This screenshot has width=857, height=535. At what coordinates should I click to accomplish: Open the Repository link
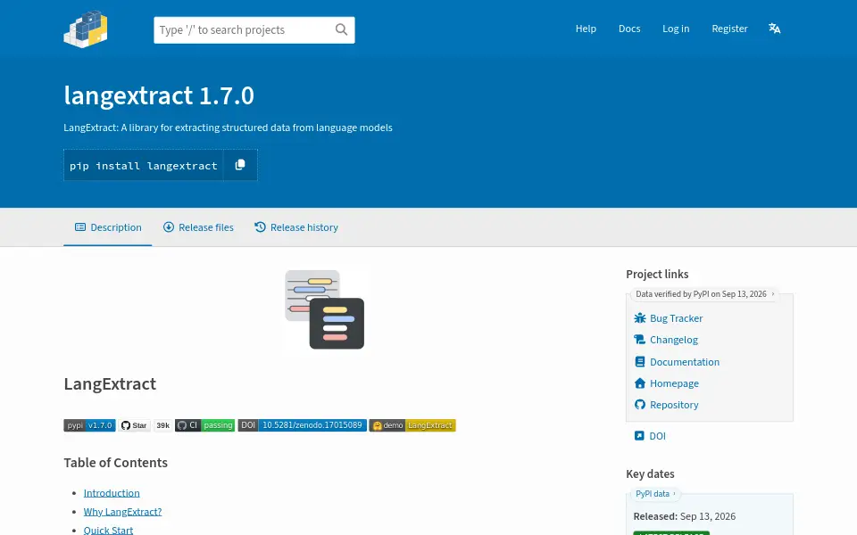[x=674, y=405]
